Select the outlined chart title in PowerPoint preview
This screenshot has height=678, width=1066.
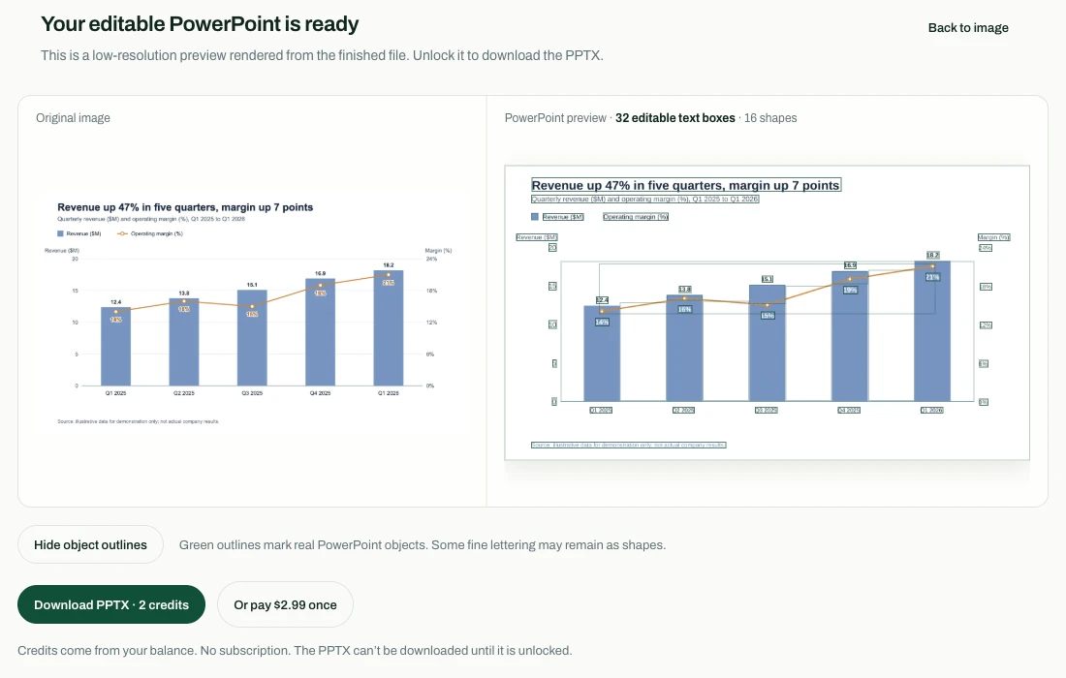(x=686, y=185)
